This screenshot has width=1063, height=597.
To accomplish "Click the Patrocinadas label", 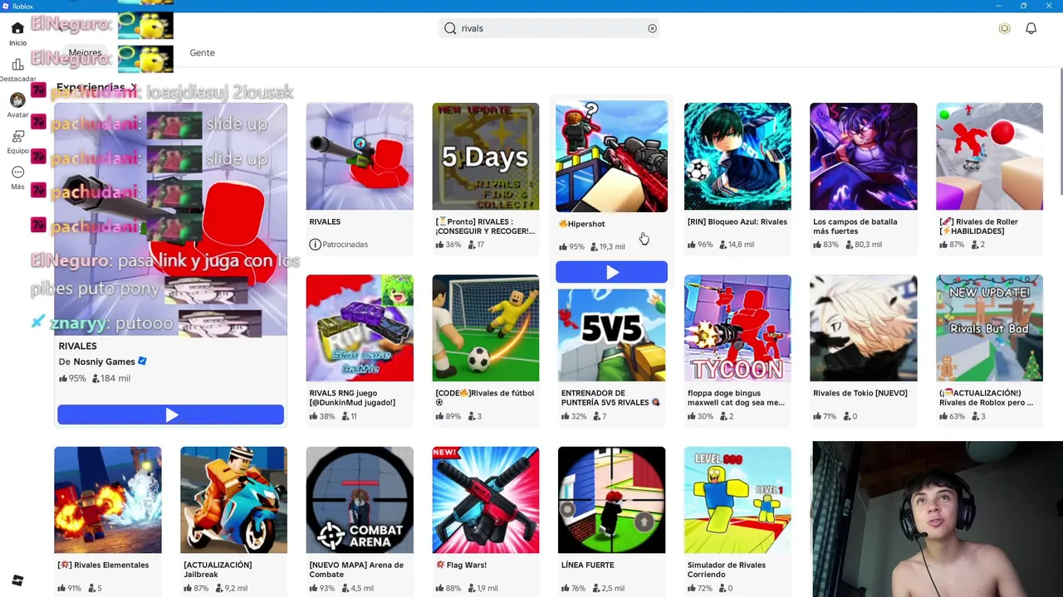I will pos(345,245).
